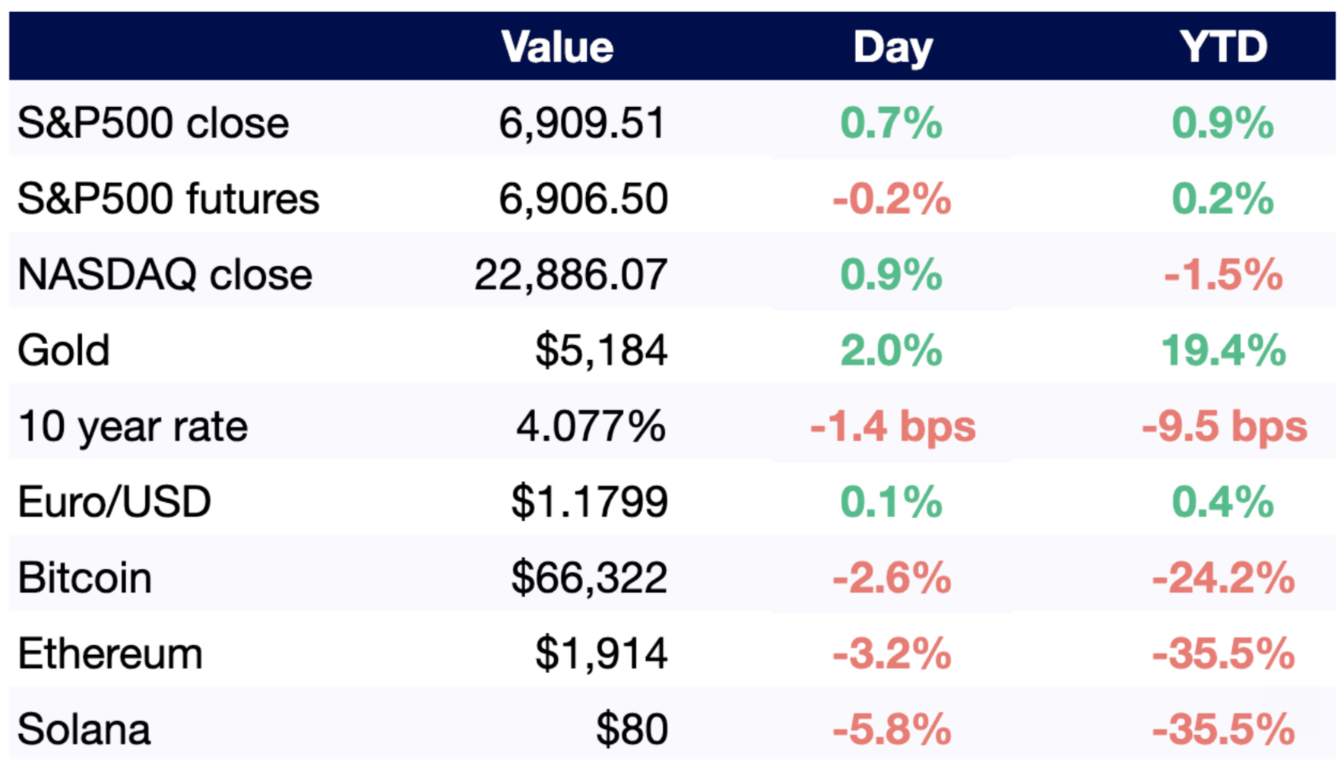Click Gold's YTD change of 19.4%

coord(1223,350)
